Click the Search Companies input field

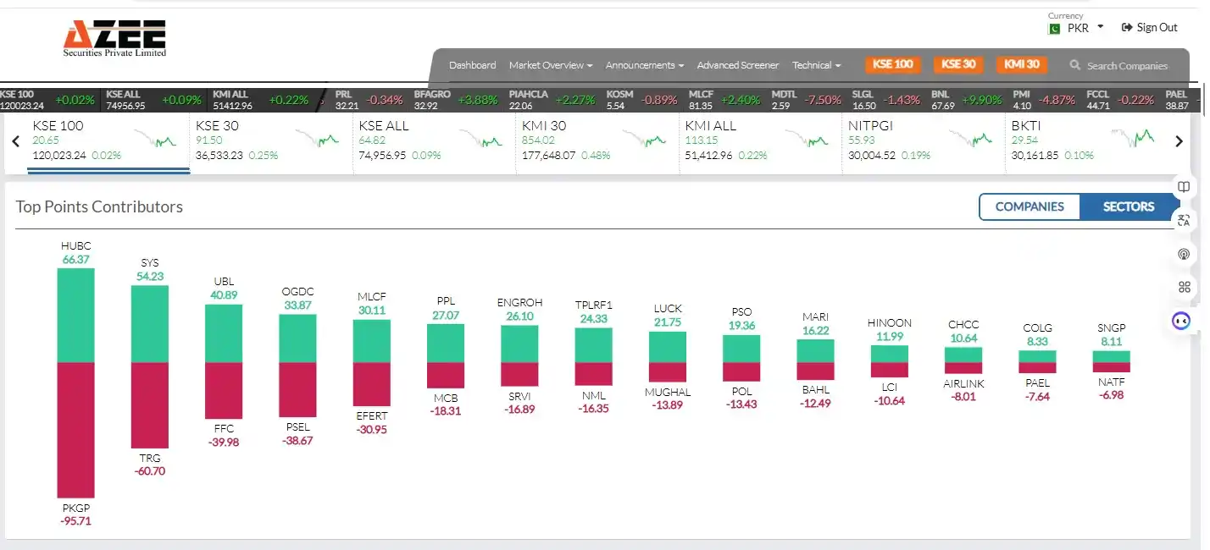[x=1127, y=65]
